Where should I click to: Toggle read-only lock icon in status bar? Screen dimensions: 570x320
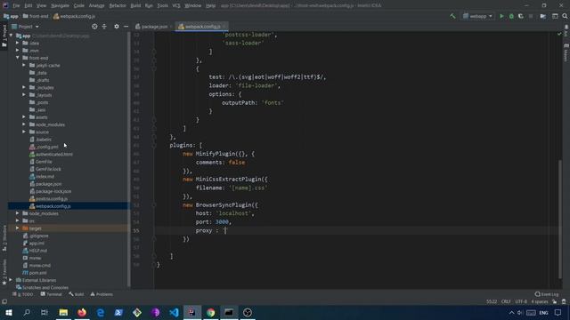click(554, 301)
